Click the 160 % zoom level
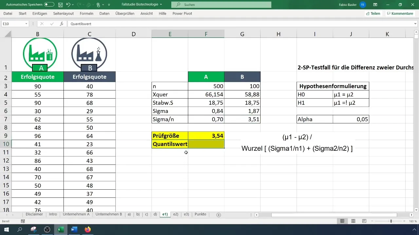 (412, 221)
